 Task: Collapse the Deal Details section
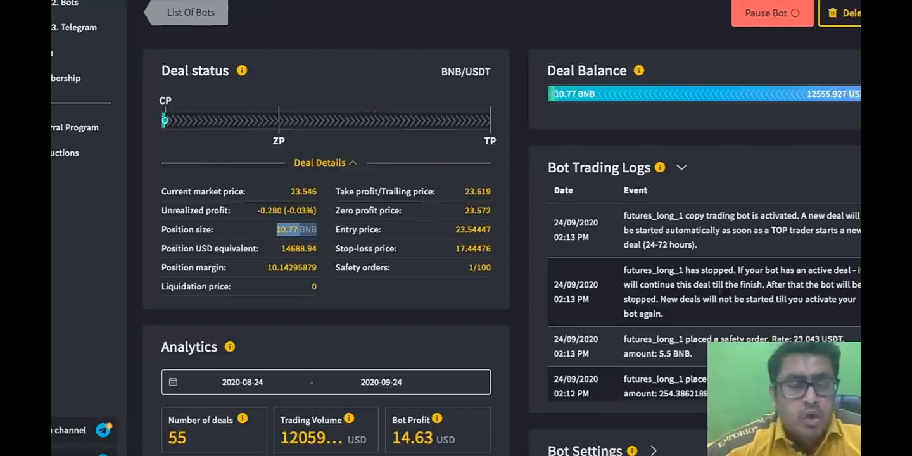(326, 163)
